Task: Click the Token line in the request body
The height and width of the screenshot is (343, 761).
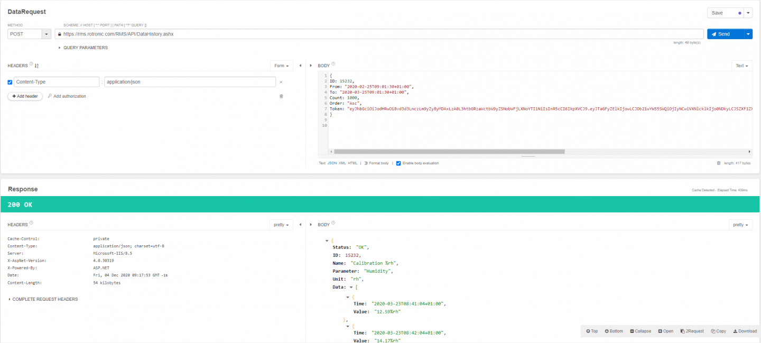Action: pos(541,108)
